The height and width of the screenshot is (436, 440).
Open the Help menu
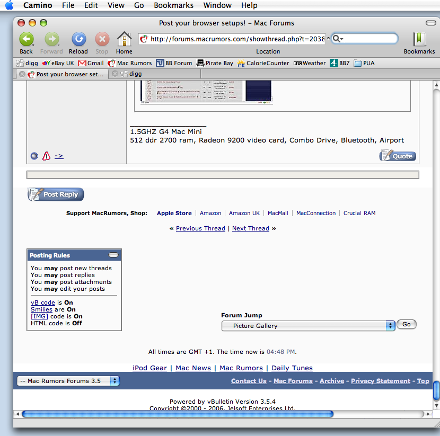[x=249, y=5]
